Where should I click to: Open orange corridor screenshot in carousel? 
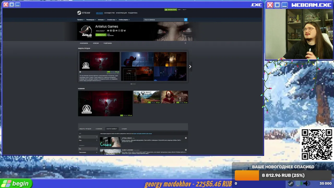pyautogui.click(x=170, y=59)
